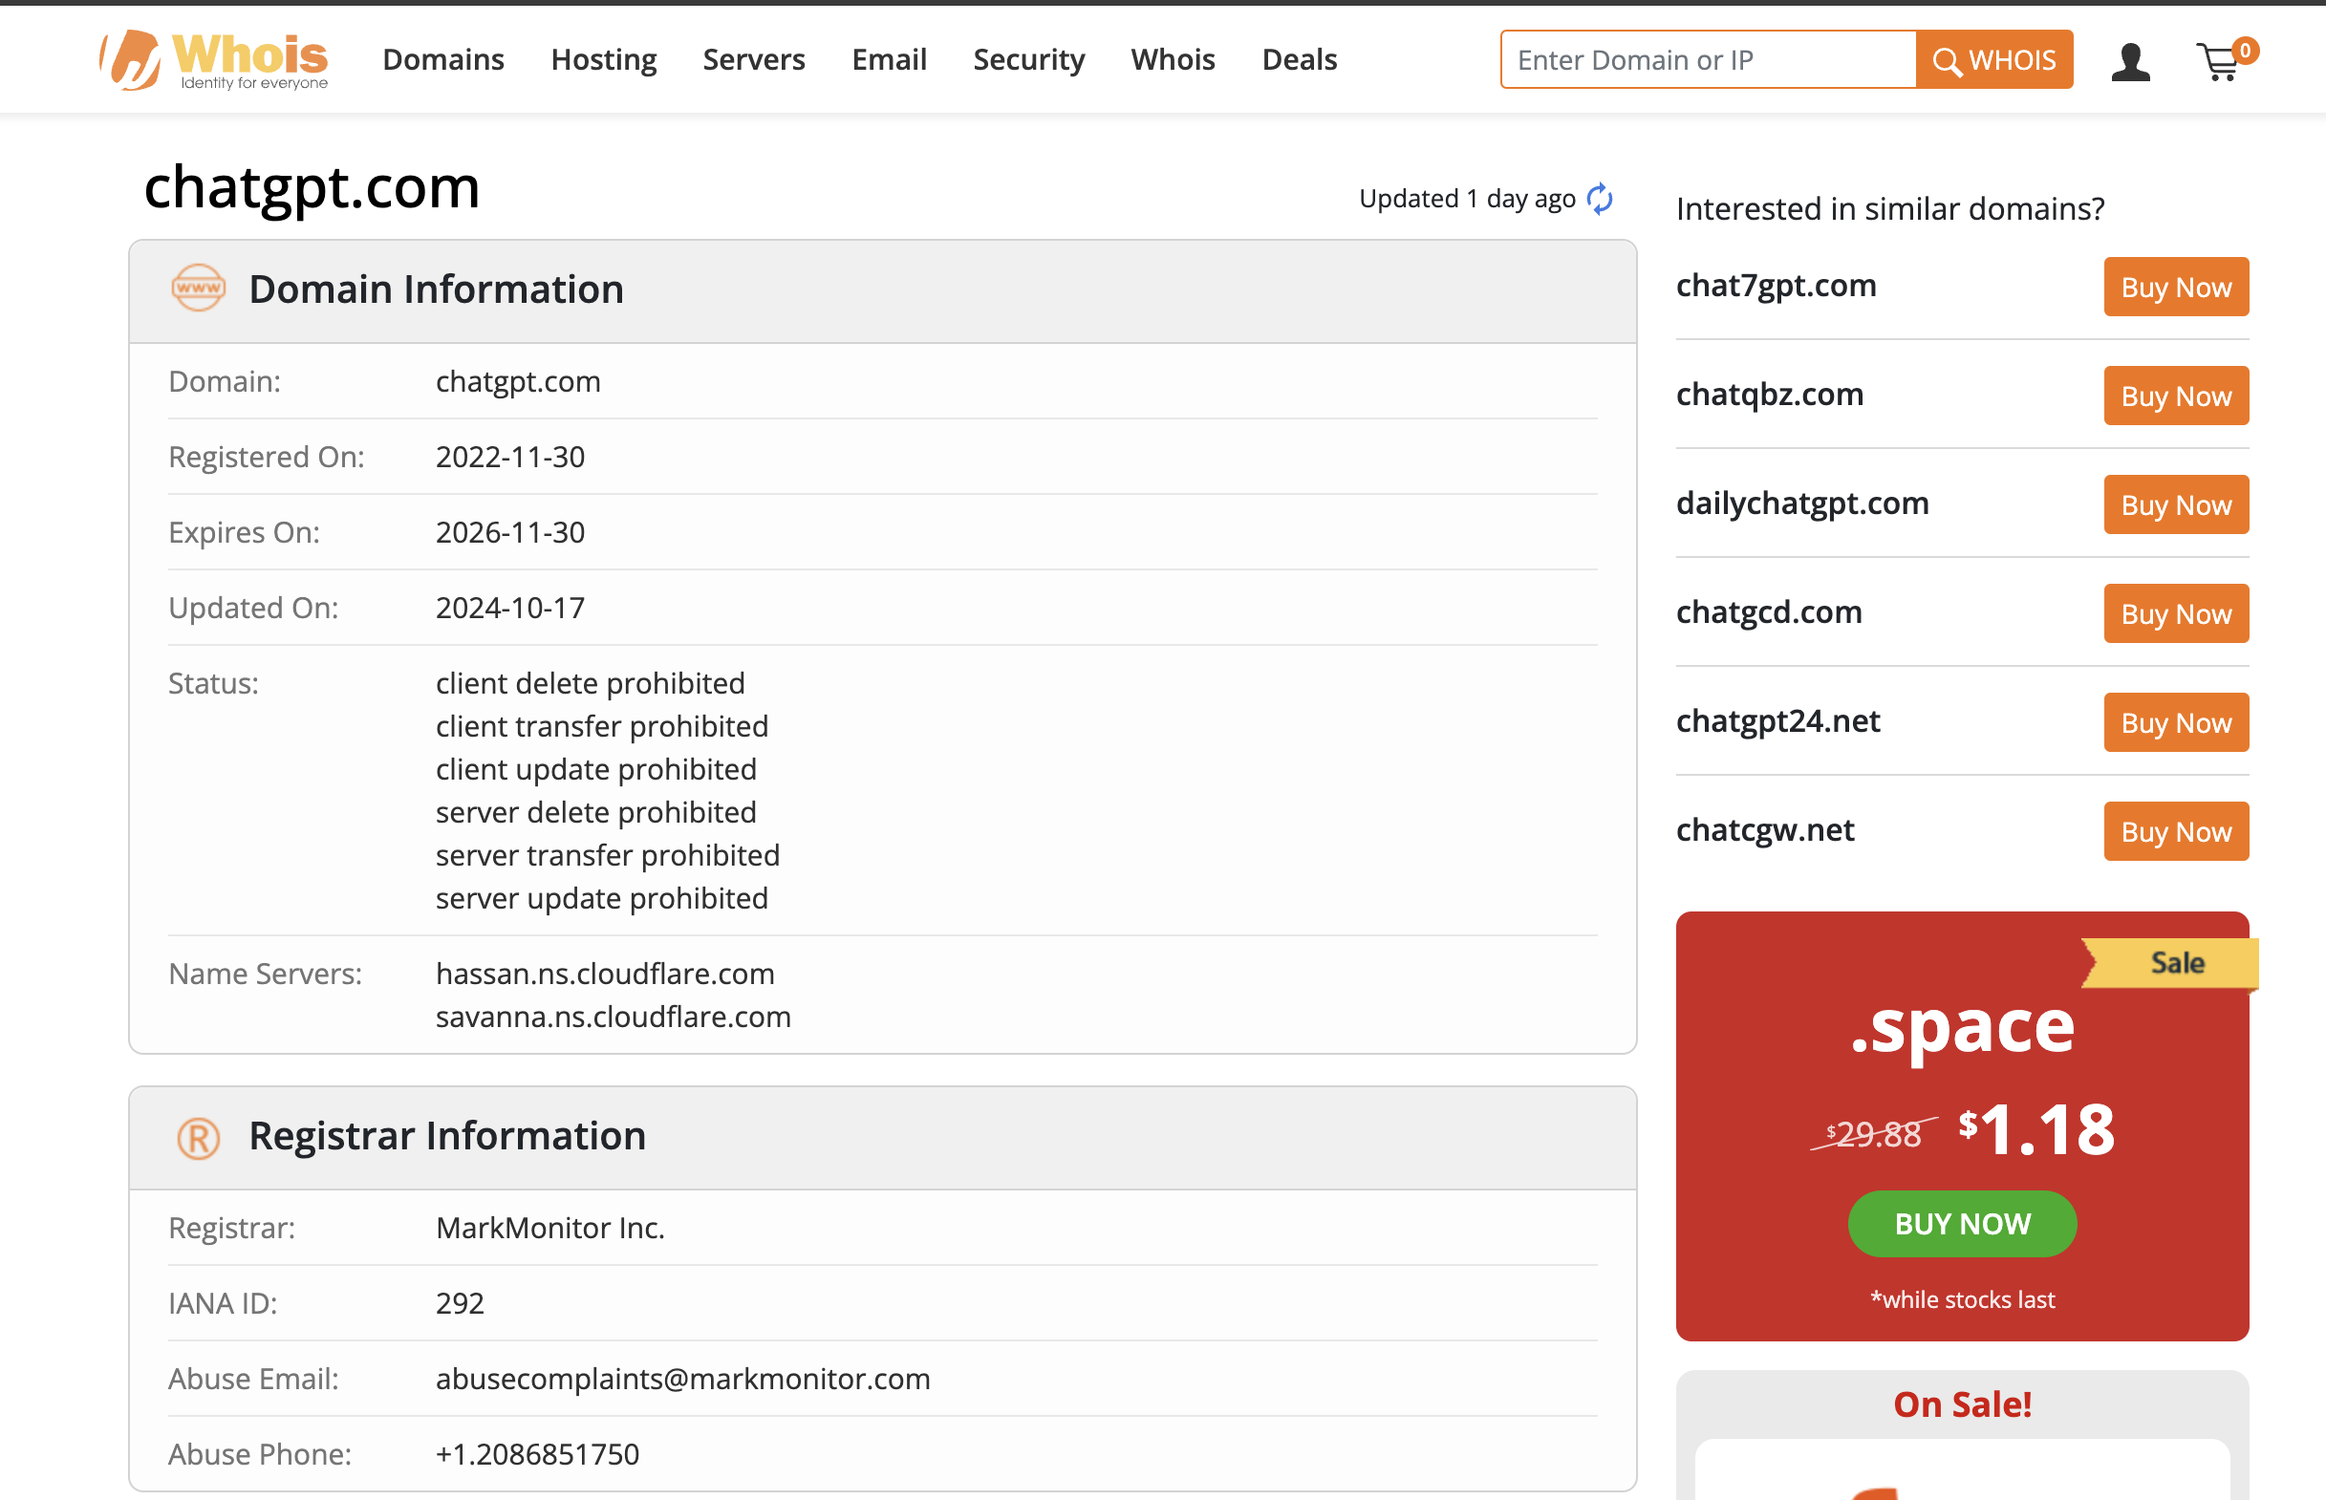Open the Deals menu
Image resolution: width=2326 pixels, height=1500 pixels.
[x=1300, y=59]
